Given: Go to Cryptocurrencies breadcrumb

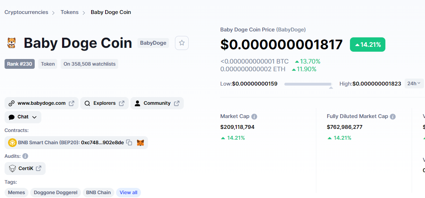Looking at the screenshot, I should pos(26,12).
